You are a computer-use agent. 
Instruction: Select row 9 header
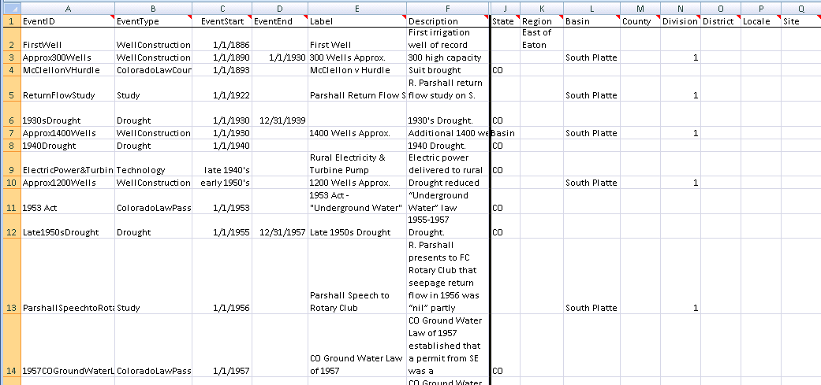pos(10,164)
